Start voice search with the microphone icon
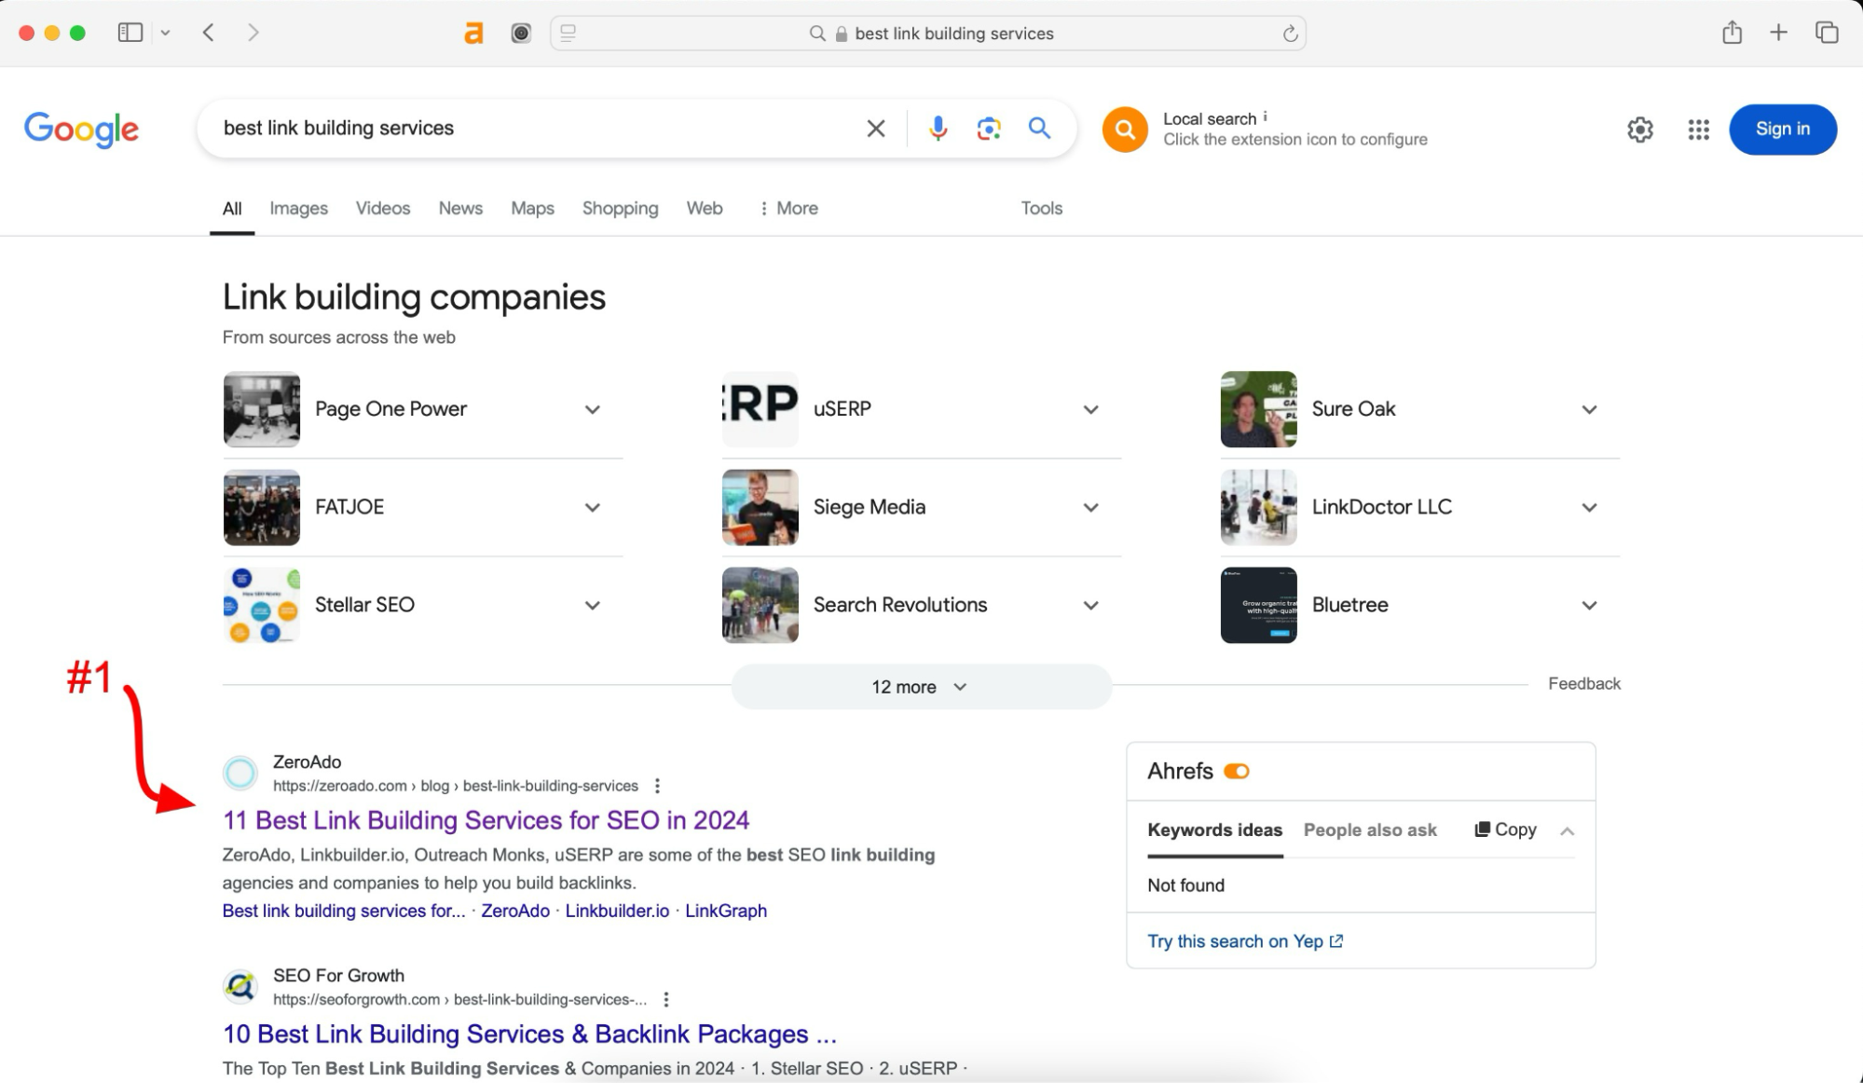Viewport: 1863px width, 1083px height. pos(938,129)
